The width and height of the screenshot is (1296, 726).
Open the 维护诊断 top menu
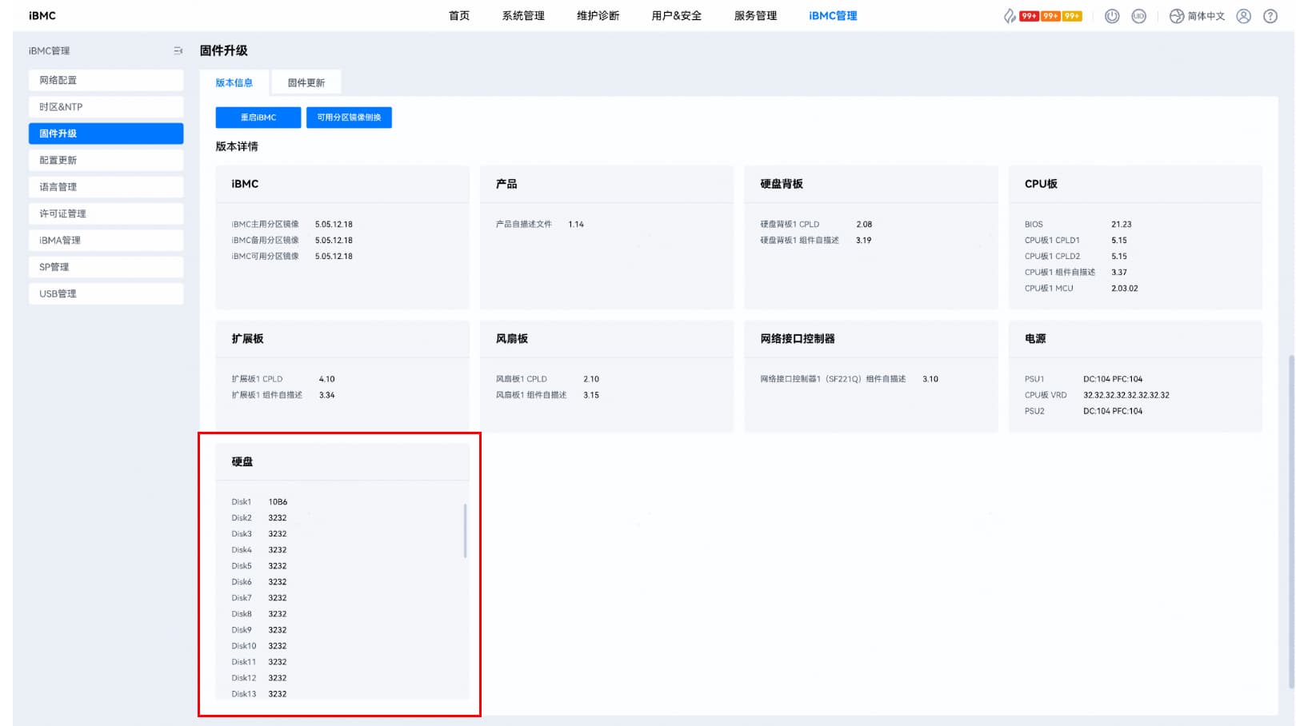(598, 16)
